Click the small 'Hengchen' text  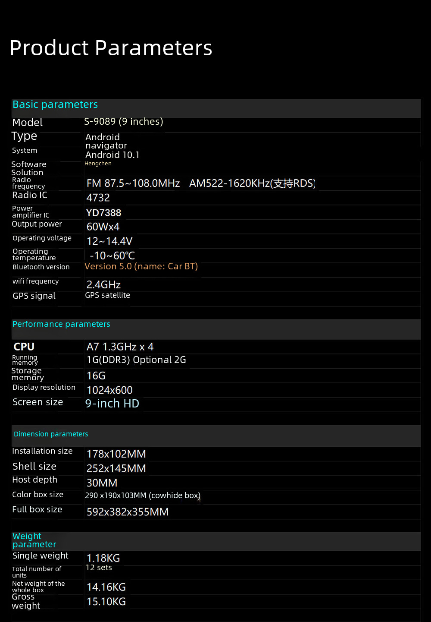pyautogui.click(x=98, y=164)
